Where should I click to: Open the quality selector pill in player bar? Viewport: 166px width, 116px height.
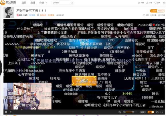click(143, 112)
